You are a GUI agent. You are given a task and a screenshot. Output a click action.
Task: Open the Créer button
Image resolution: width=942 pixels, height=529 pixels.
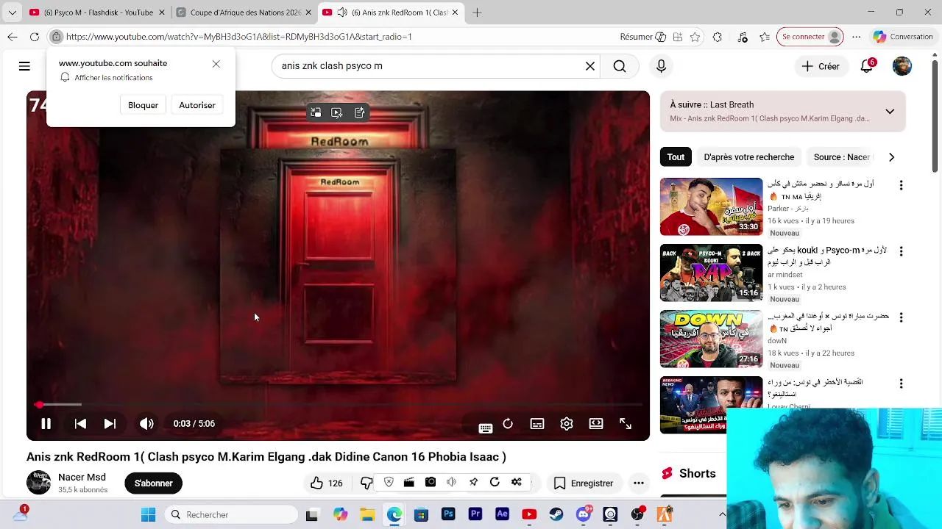pyautogui.click(x=821, y=66)
